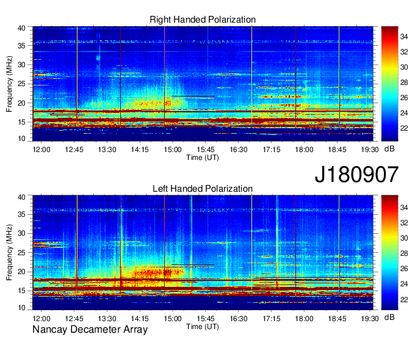Select the 15 MHz tick on Left Handed plot
This screenshot has height=337, width=415.
(21, 291)
